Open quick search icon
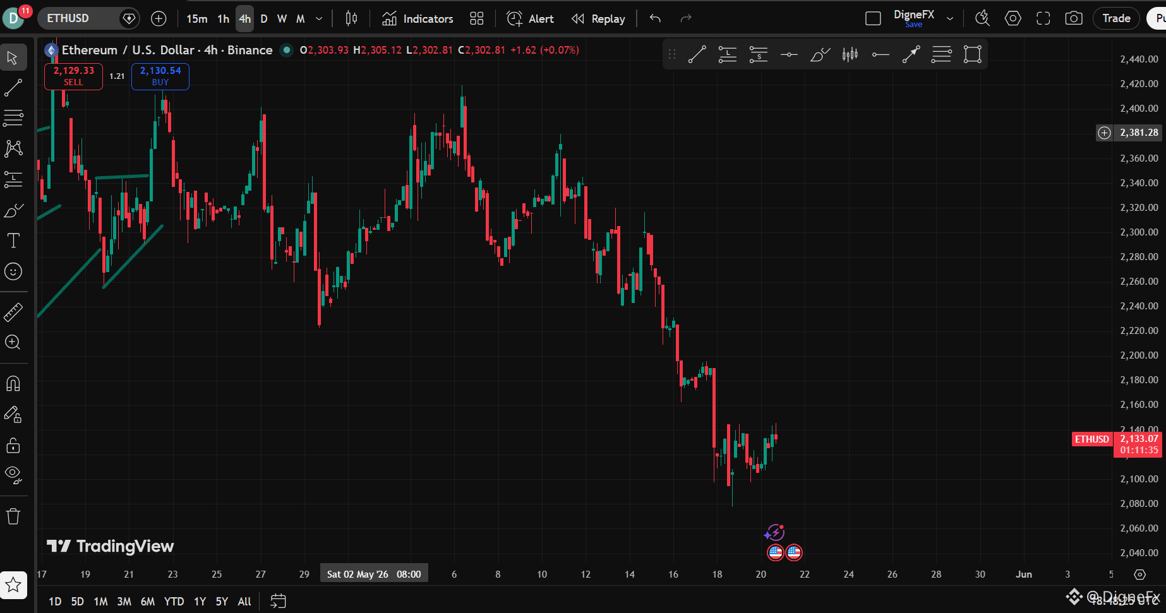The width and height of the screenshot is (1166, 613). [x=982, y=19]
